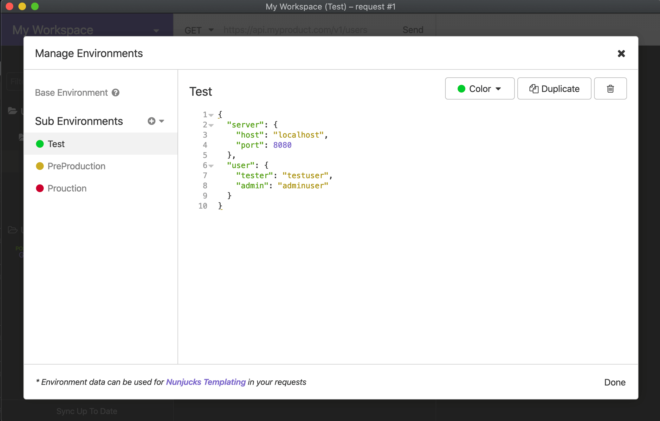The width and height of the screenshot is (660, 421).
Task: Click the red dot next to Prouction
Action: pos(40,188)
